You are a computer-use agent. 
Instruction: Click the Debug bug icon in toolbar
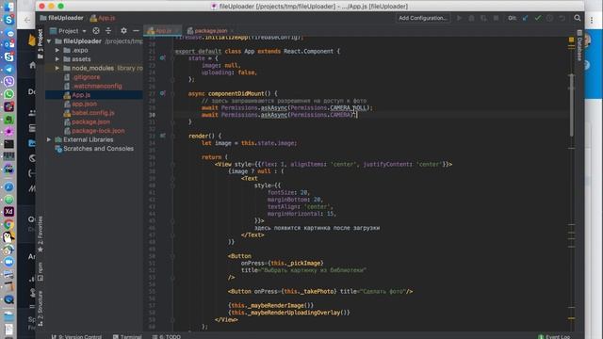click(471, 18)
